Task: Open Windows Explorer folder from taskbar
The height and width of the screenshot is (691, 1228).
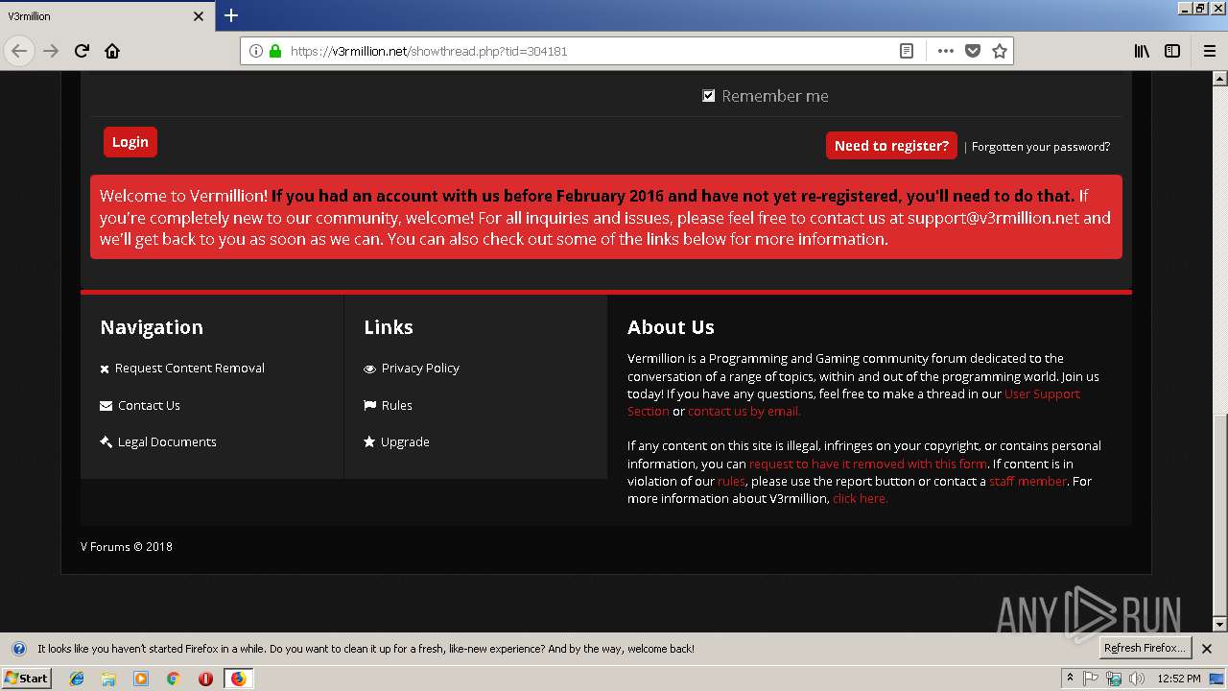Action: 108,679
